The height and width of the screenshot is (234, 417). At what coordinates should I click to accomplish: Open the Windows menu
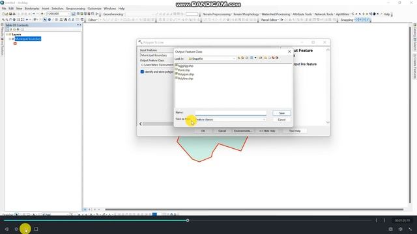click(x=110, y=8)
